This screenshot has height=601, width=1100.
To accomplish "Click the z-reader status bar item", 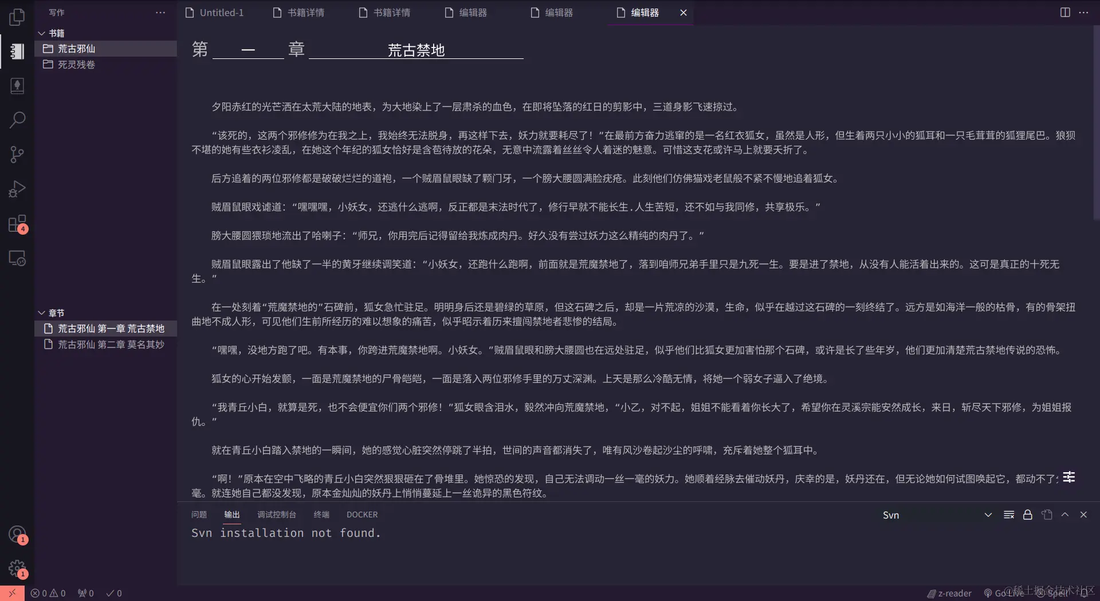I will coord(949,594).
